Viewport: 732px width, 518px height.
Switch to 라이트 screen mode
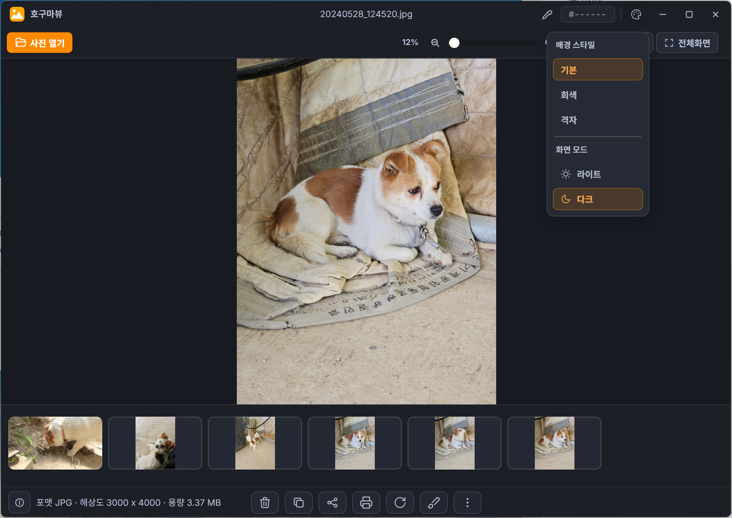click(597, 174)
